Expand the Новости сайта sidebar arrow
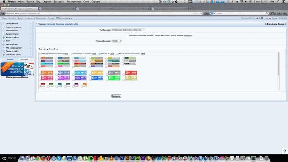Screen dimensions: 288x162 [31, 31]
